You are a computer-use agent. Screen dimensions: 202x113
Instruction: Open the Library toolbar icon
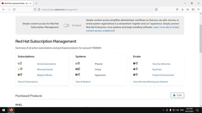tap(188, 9)
